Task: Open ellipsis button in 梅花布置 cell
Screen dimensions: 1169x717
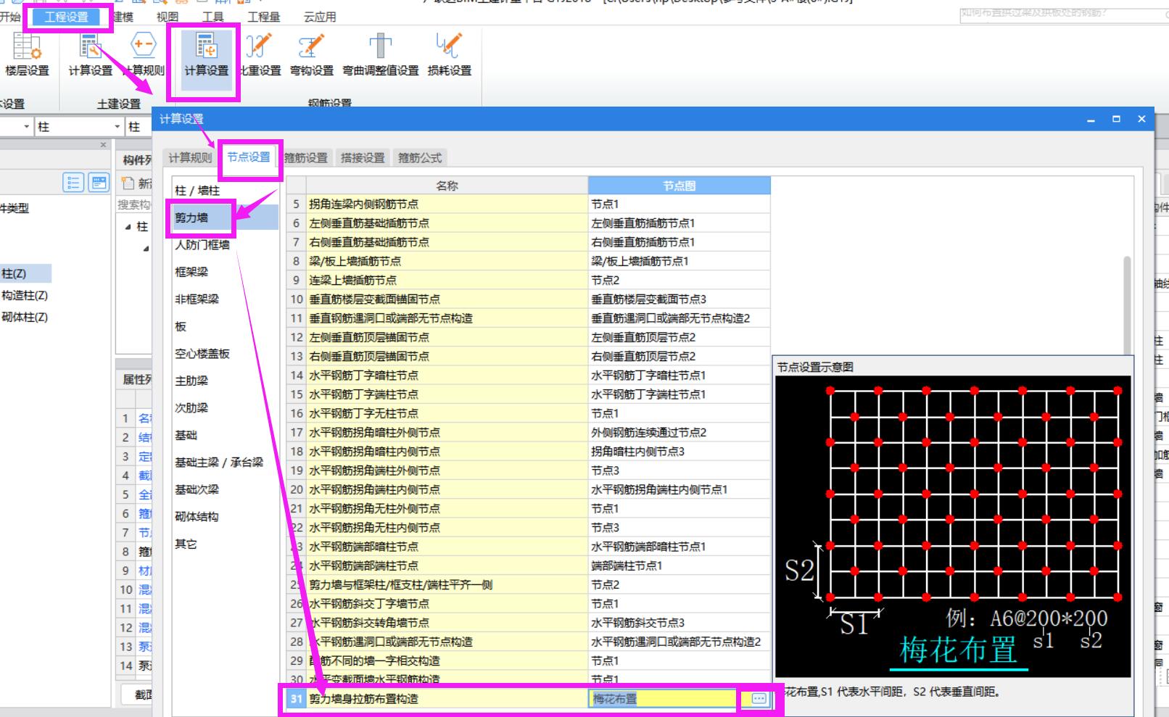Action: (x=759, y=699)
